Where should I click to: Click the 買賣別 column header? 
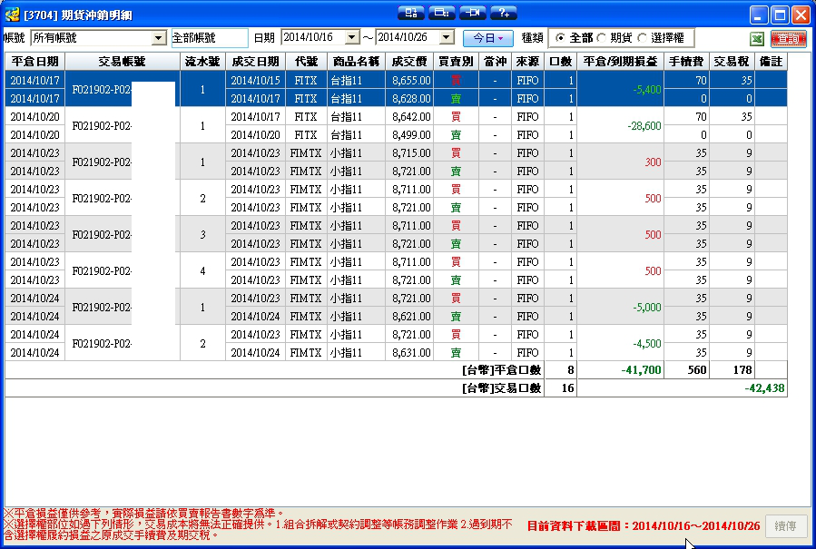coord(456,62)
